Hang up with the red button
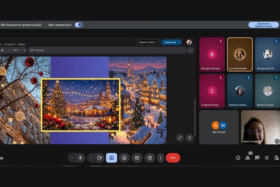The image size is (280, 187). click(x=173, y=158)
